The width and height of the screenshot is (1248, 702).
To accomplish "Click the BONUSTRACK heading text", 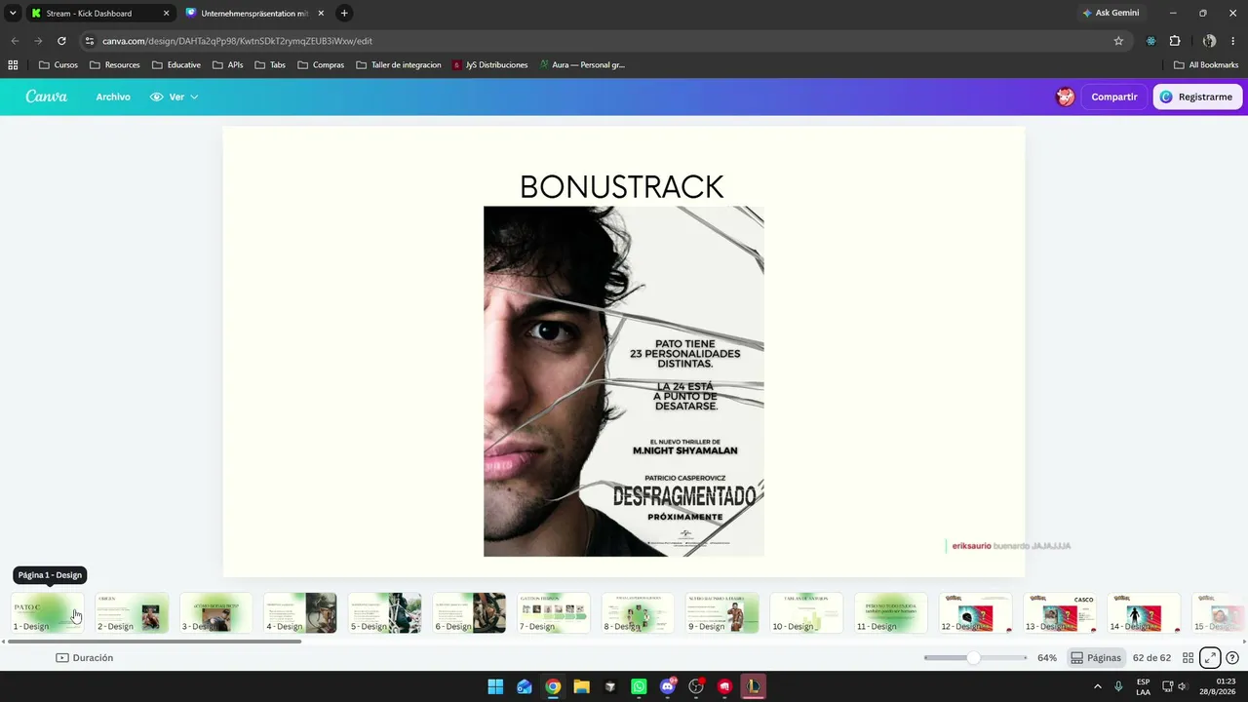I will tap(622, 186).
